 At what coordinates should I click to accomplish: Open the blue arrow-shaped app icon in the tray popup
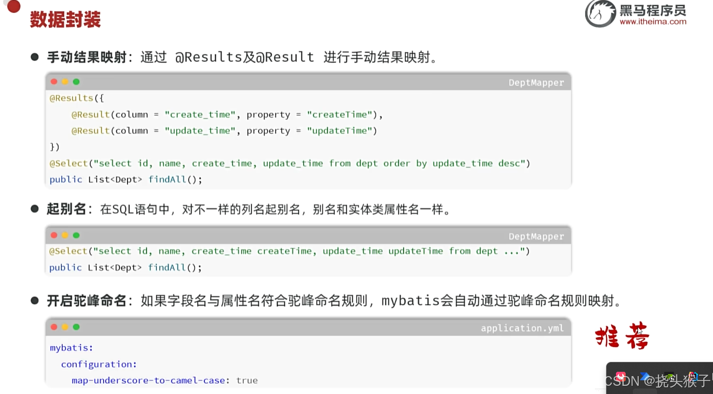click(645, 377)
